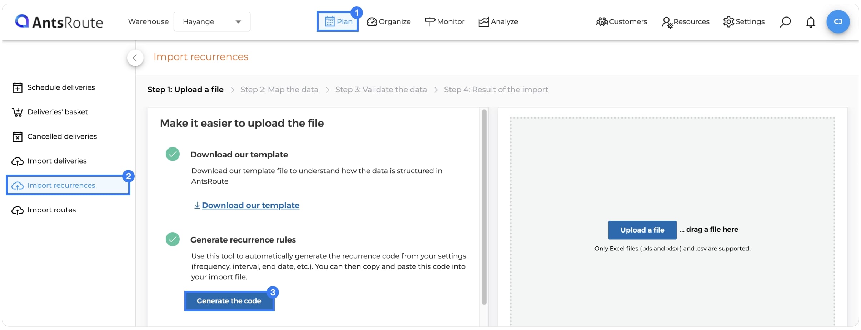Click the 'Generate recurrence rules' heading
The image size is (861, 330).
pos(243,240)
